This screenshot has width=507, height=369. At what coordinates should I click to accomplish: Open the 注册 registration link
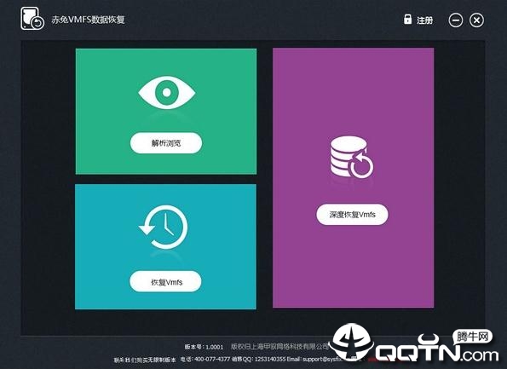(425, 20)
